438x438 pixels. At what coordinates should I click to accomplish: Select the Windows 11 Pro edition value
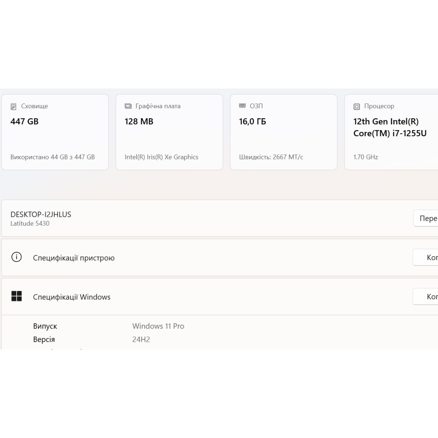coord(158,326)
